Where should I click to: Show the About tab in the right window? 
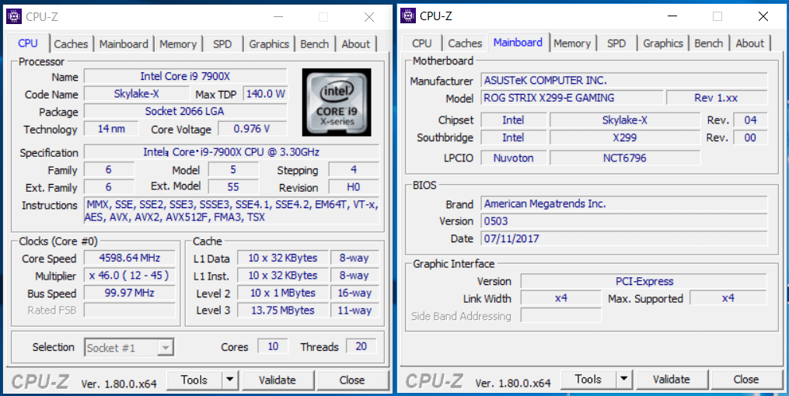click(750, 43)
